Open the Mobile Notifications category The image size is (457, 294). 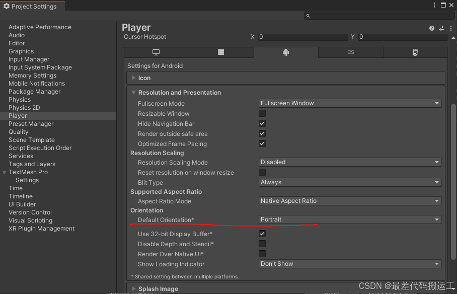point(37,84)
